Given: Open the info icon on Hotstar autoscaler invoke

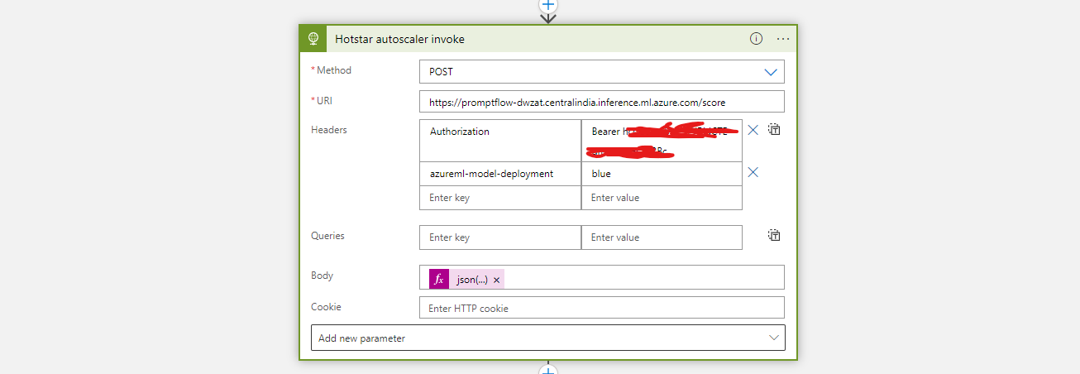Looking at the screenshot, I should [x=756, y=39].
